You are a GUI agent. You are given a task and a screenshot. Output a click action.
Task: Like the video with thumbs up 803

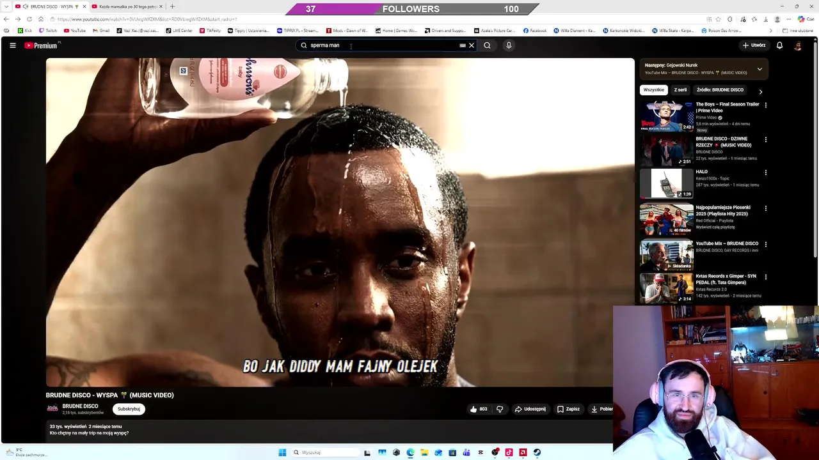pos(479,409)
